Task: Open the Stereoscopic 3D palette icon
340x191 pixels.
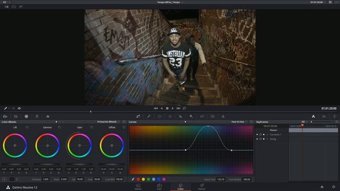Action: coord(212,117)
